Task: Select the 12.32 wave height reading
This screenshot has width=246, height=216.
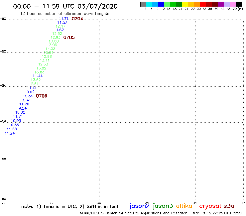Action: pyautogui.click(x=57, y=34)
